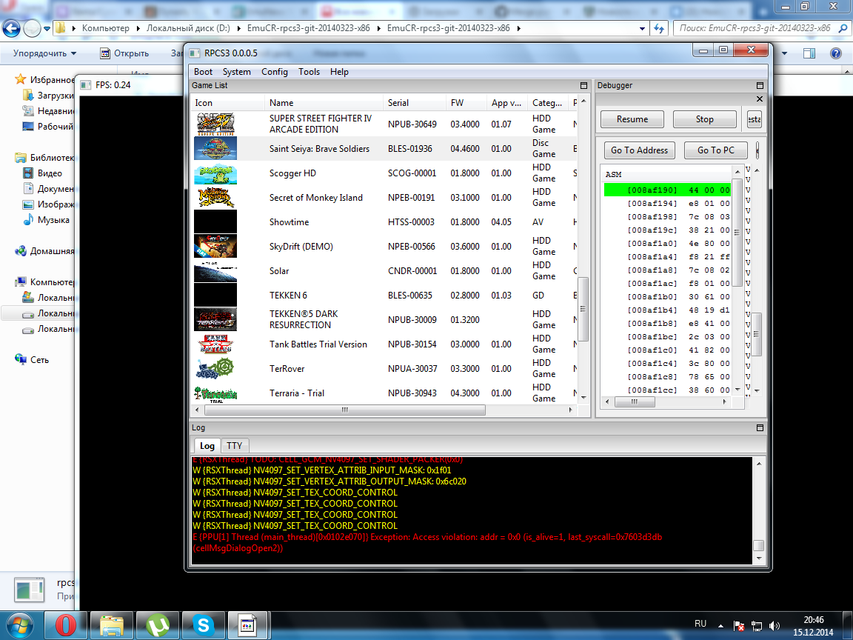
Task: Click the Windows Start button
Action: click(19, 625)
